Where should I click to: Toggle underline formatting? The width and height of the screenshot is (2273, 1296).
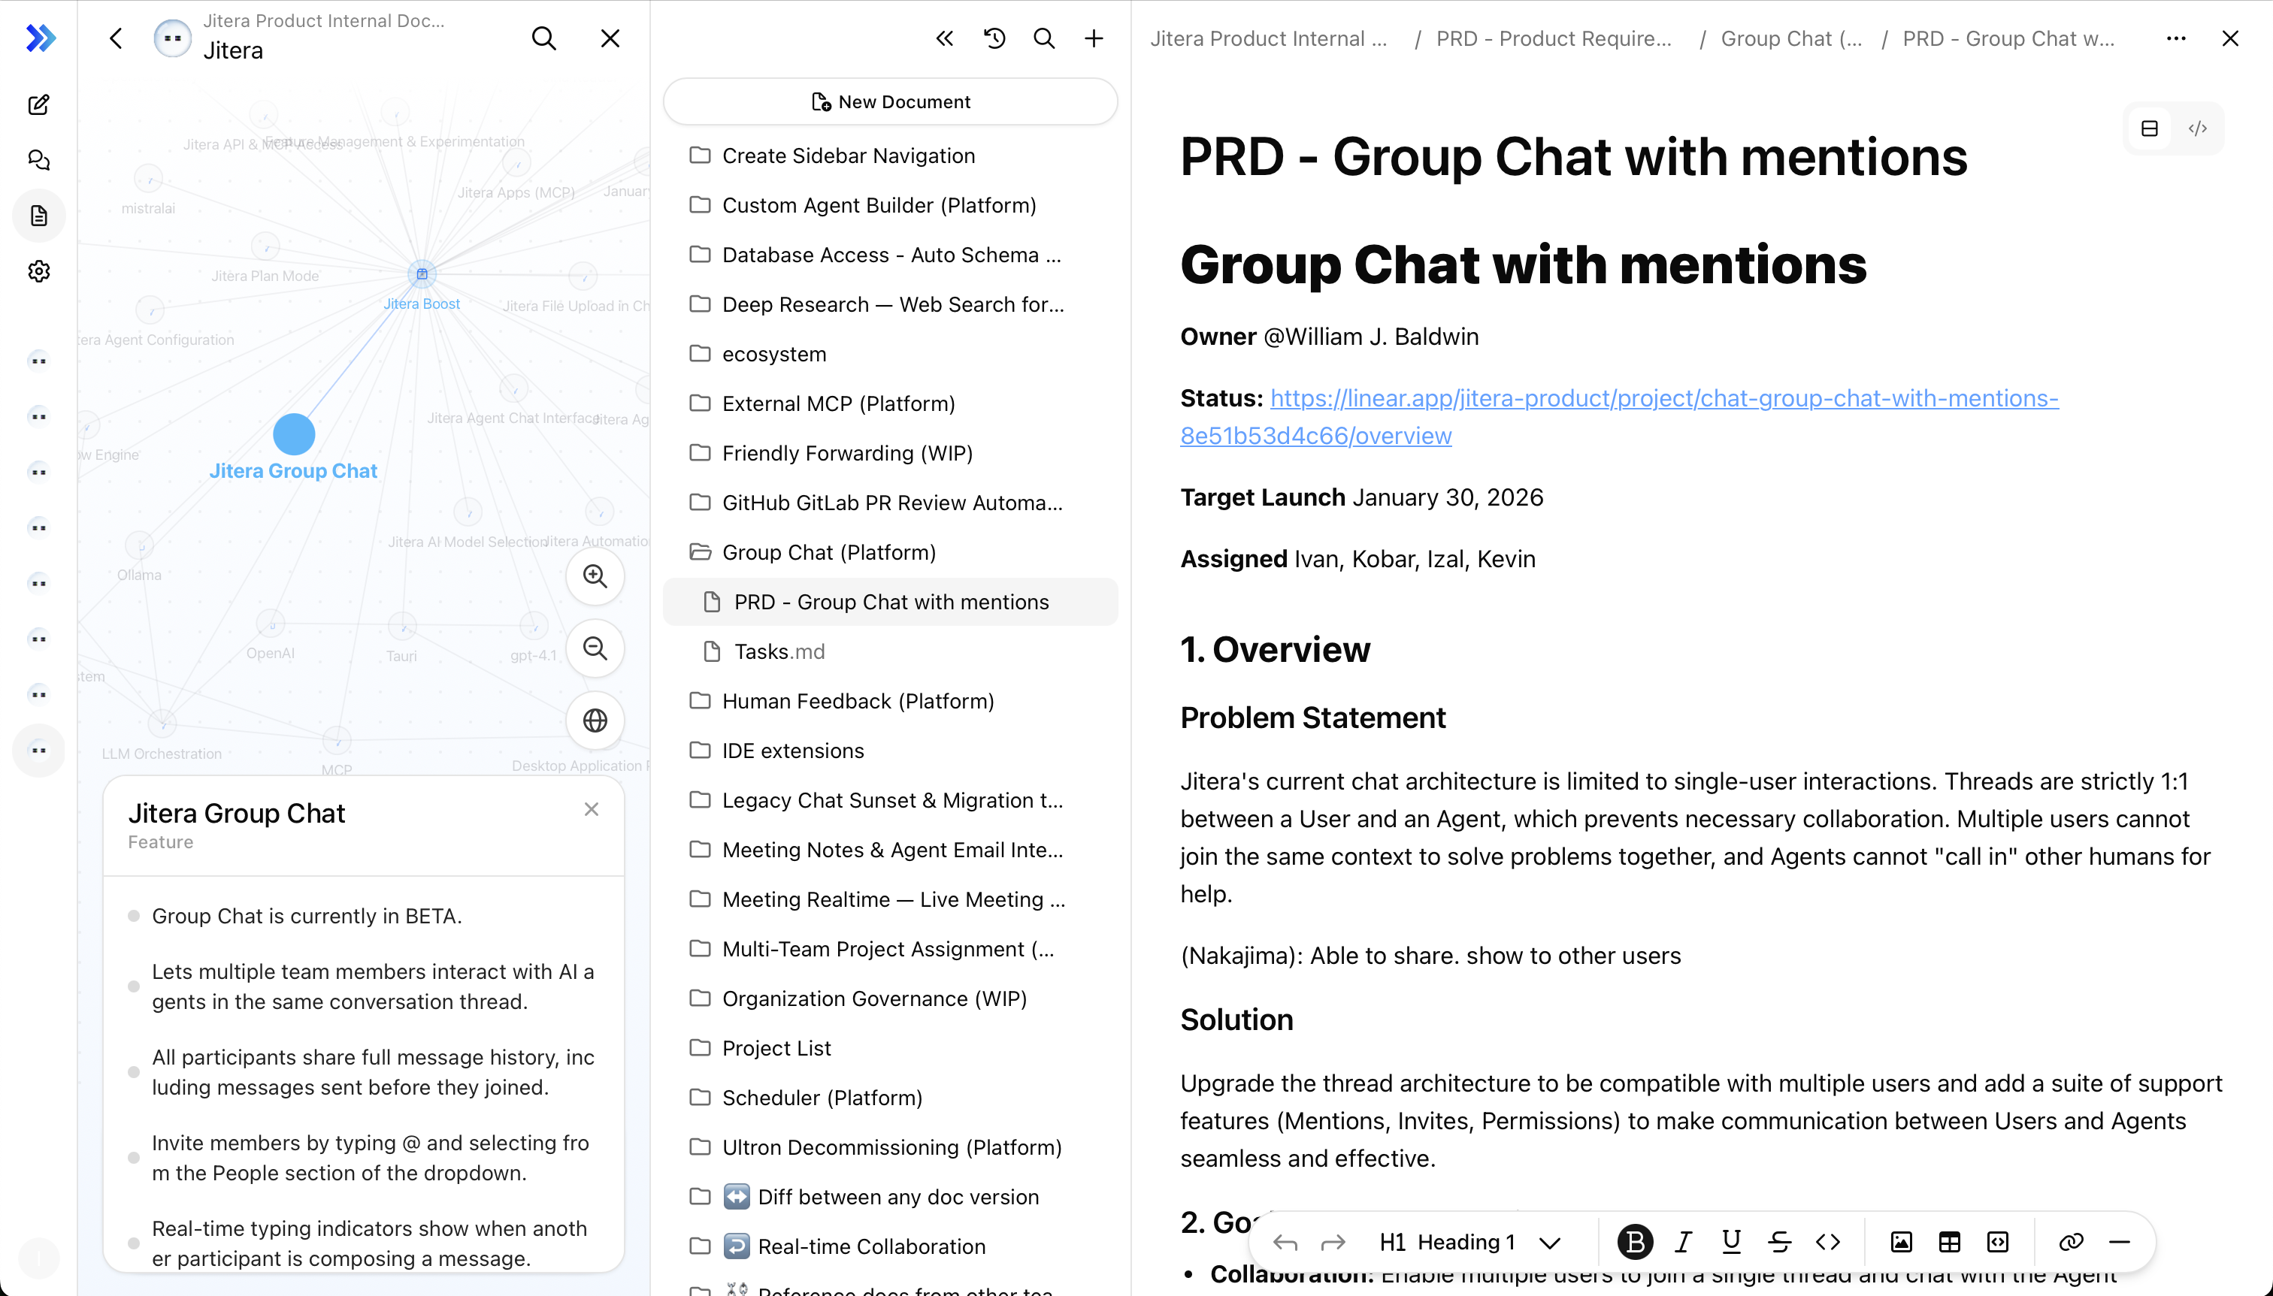tap(1731, 1241)
